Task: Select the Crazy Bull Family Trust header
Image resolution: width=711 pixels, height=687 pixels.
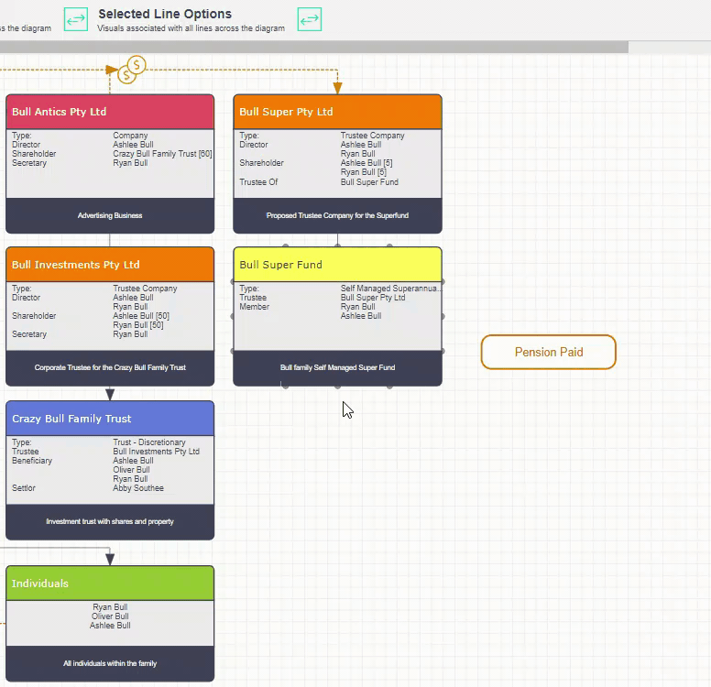Action: [x=110, y=418]
